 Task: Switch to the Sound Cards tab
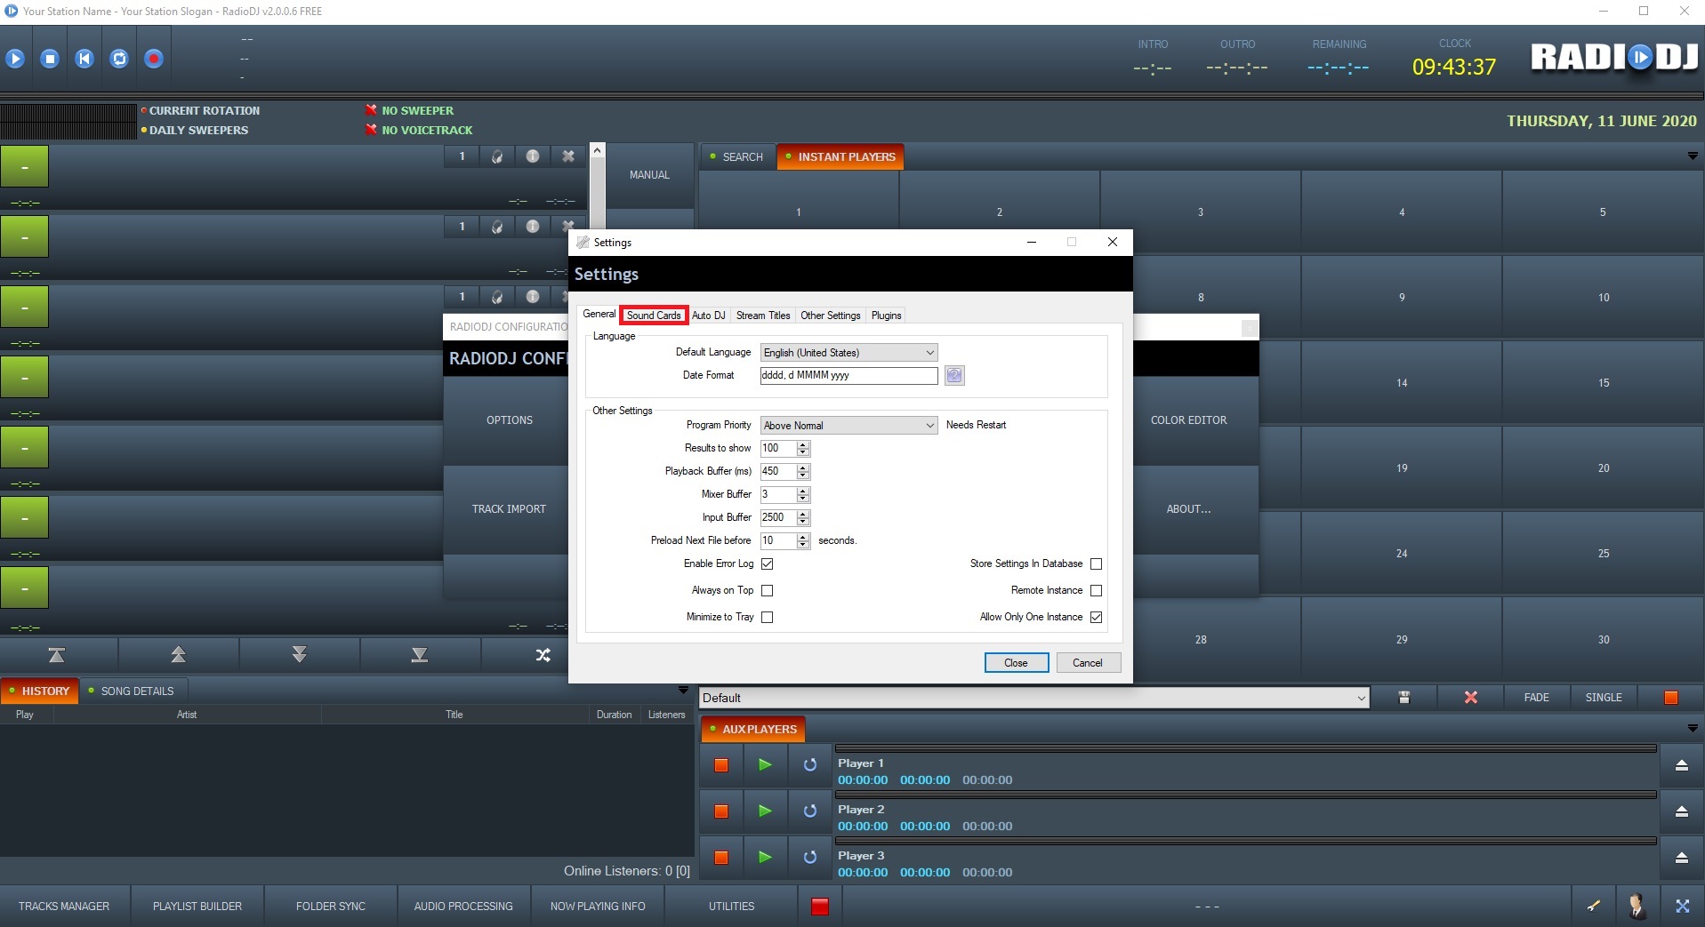pyautogui.click(x=654, y=316)
